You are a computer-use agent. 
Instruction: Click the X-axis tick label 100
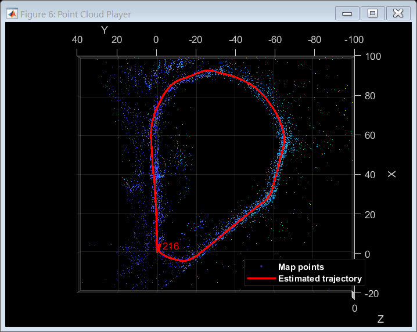(x=372, y=56)
